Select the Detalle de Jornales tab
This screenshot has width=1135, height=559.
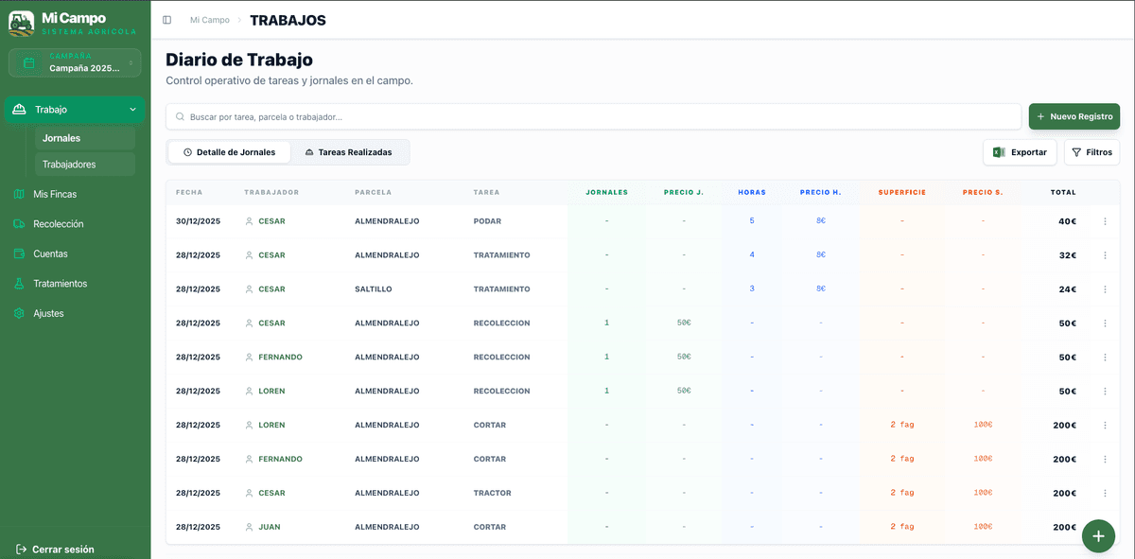[x=229, y=152]
